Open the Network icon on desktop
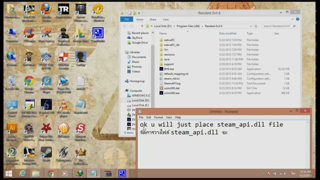Screen dimensions: 320x180 click(x=12, y=59)
